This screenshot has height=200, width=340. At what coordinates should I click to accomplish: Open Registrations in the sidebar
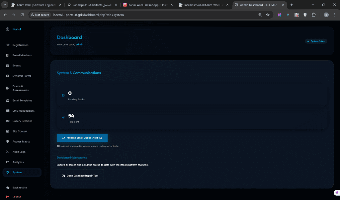point(20,45)
